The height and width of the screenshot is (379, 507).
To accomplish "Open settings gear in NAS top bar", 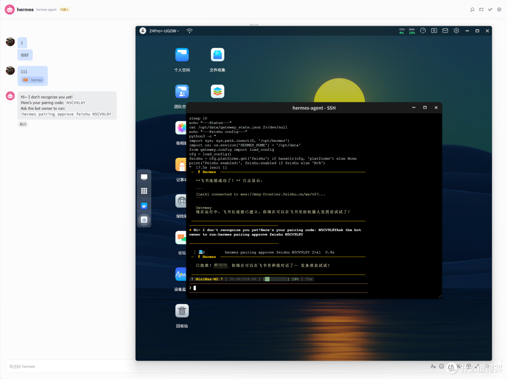I will pos(456,31).
